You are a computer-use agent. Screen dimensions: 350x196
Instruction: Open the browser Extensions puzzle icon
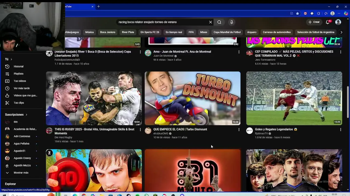point(319,13)
